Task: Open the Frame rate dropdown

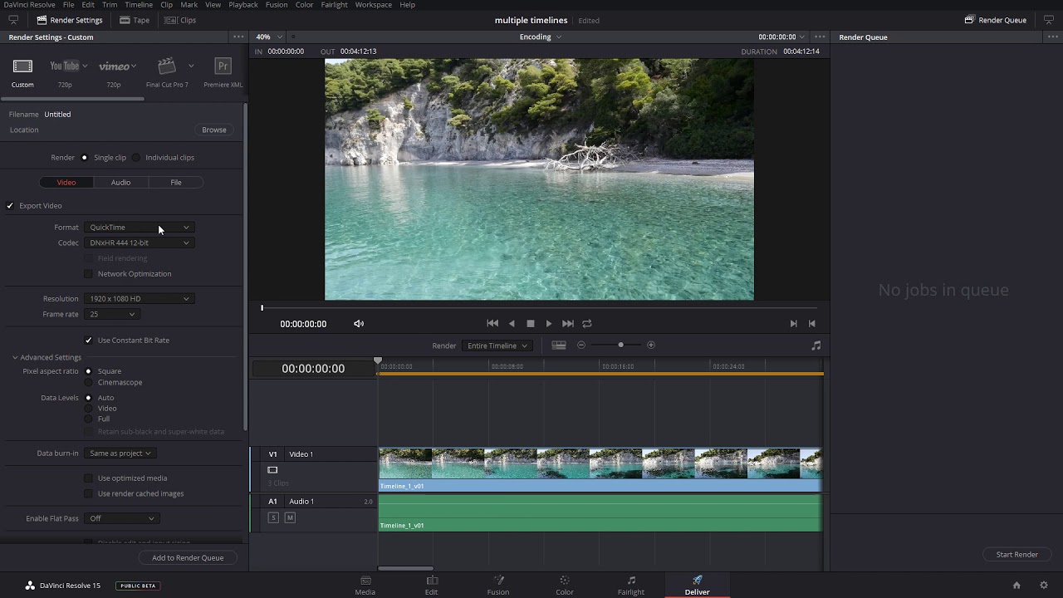Action: 111,315
